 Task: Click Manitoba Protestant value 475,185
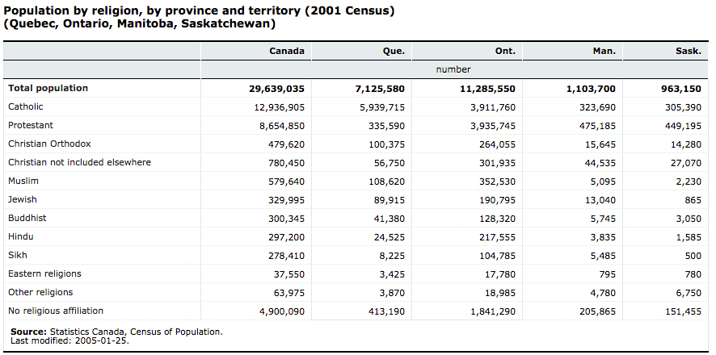point(597,126)
